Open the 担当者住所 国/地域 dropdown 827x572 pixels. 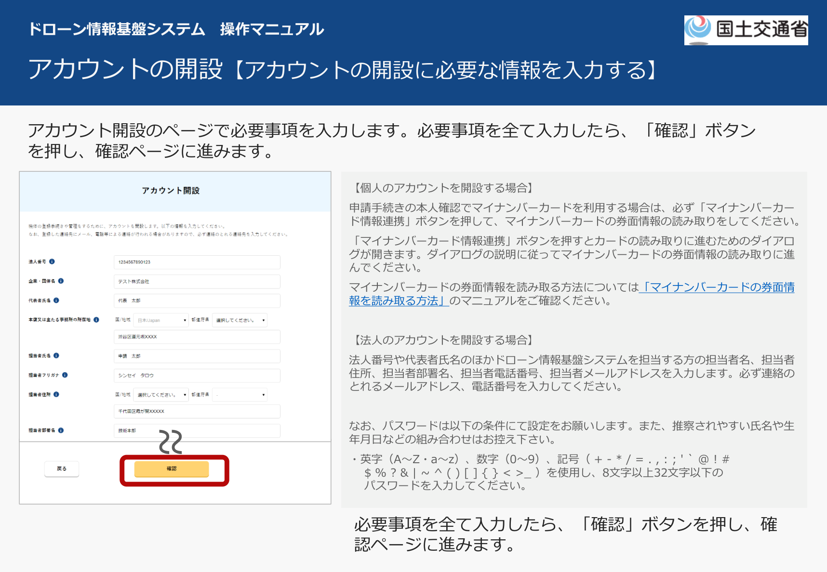pos(161,395)
